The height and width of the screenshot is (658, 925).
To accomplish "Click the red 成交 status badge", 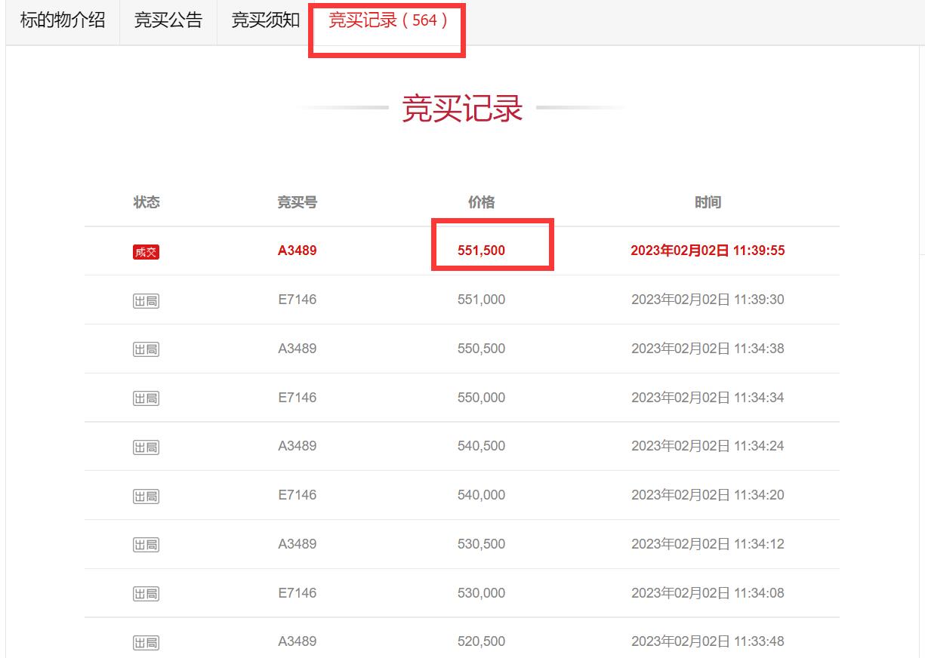I will coord(146,252).
